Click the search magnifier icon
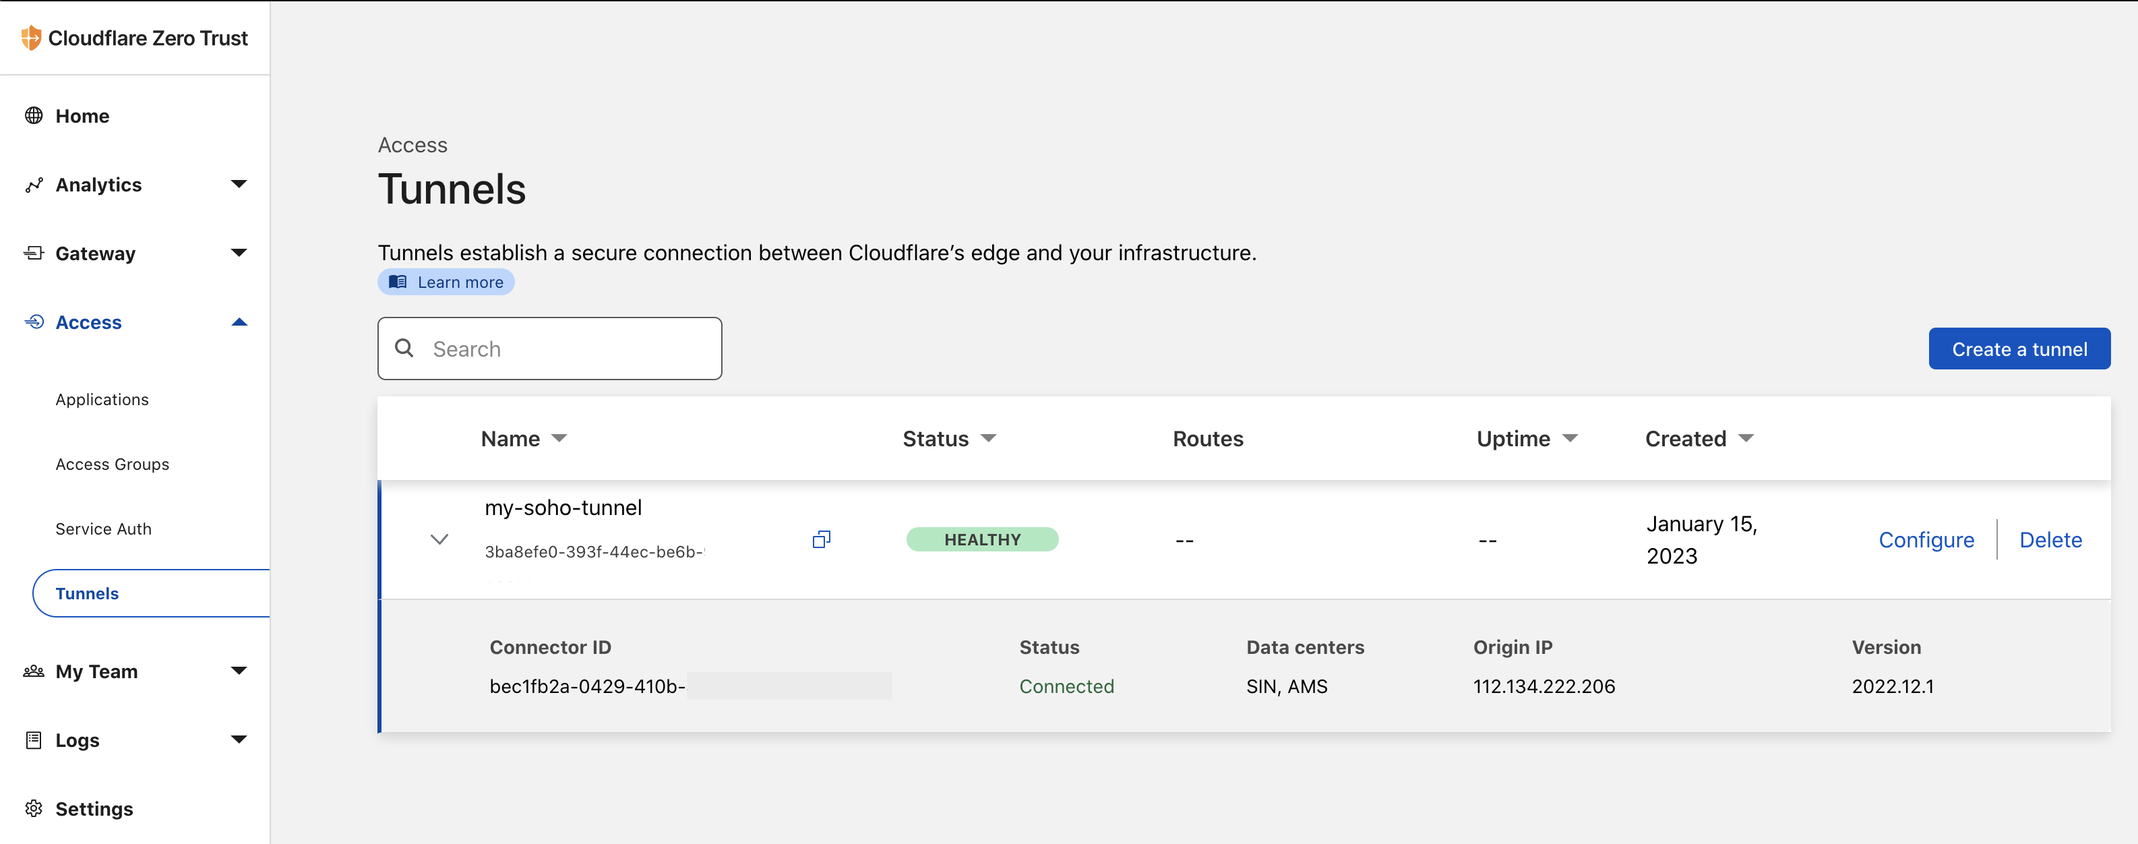The image size is (2138, 844). pos(404,348)
